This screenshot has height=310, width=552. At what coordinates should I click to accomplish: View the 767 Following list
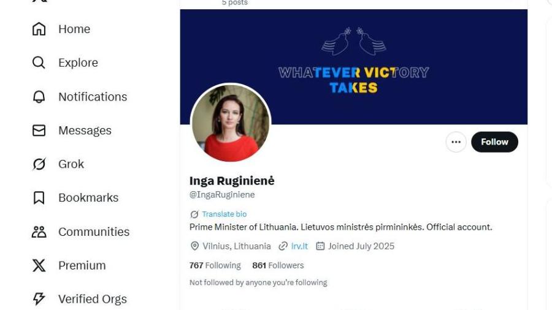pos(215,265)
